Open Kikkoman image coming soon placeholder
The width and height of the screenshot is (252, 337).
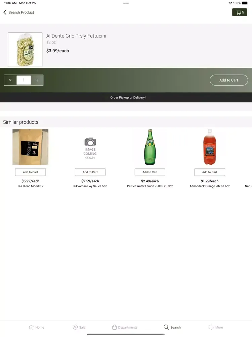pos(90,148)
